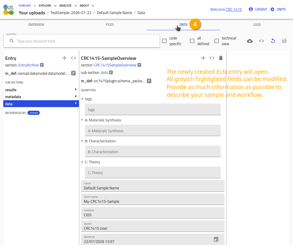Expand the results sub section

tap(41, 90)
